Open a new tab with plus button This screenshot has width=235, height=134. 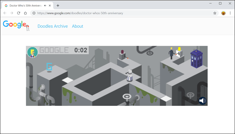coord(58,6)
